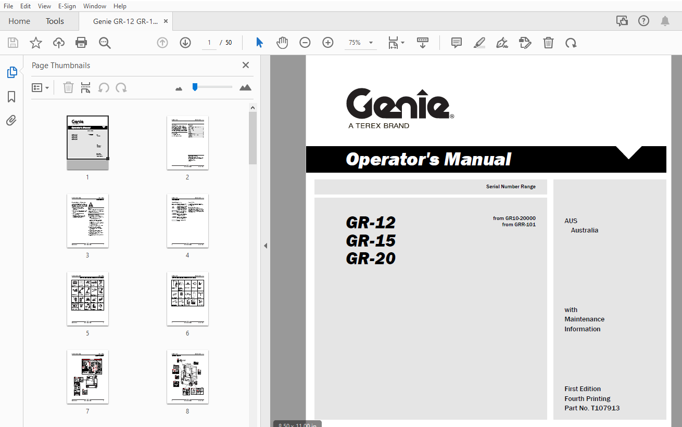Click the rotate clockwise toolbar icon
This screenshot has height=427, width=682.
pos(571,43)
